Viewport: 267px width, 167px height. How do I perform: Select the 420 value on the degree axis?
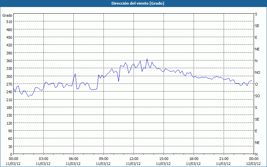9,45
